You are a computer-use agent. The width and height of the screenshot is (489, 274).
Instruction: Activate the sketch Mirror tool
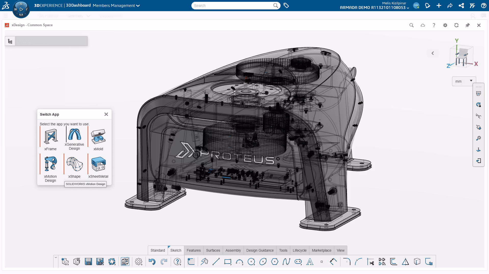[x=405, y=262]
